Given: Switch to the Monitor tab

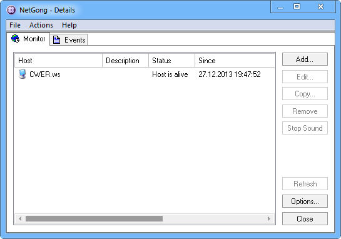Looking at the screenshot, I should click(x=28, y=39).
